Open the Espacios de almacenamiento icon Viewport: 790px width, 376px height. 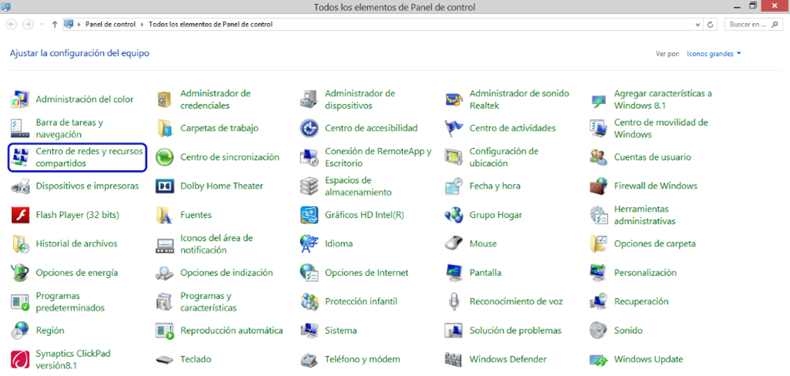[x=309, y=186]
